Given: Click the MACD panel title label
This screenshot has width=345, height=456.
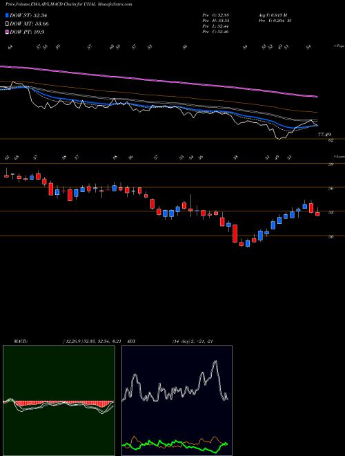Looking at the screenshot, I should [20, 341].
